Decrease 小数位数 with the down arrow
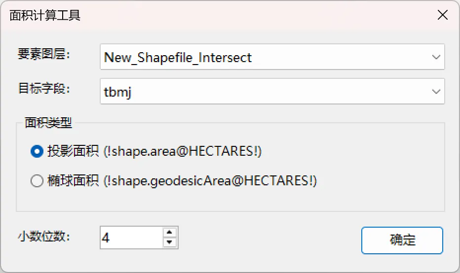The width and height of the screenshot is (460, 273). (x=169, y=242)
